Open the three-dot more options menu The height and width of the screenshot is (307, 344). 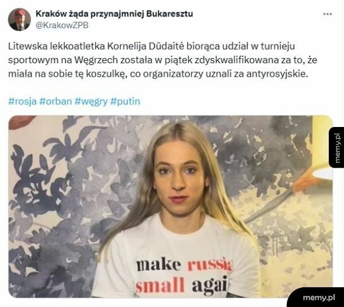tap(327, 14)
